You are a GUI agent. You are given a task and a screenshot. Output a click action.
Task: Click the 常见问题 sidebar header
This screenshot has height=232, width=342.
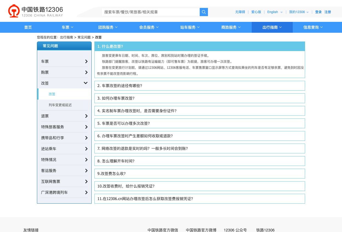pos(64,46)
